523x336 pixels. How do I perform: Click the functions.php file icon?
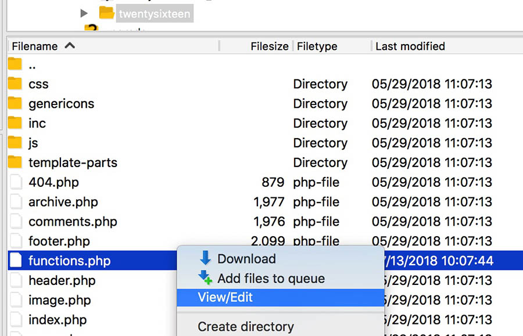coord(15,261)
